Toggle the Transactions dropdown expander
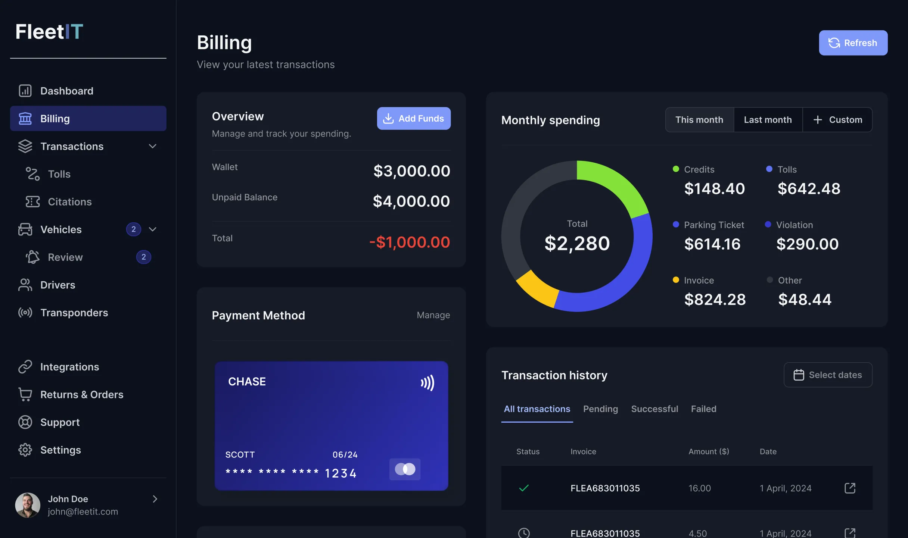The height and width of the screenshot is (538, 908). [x=152, y=146]
